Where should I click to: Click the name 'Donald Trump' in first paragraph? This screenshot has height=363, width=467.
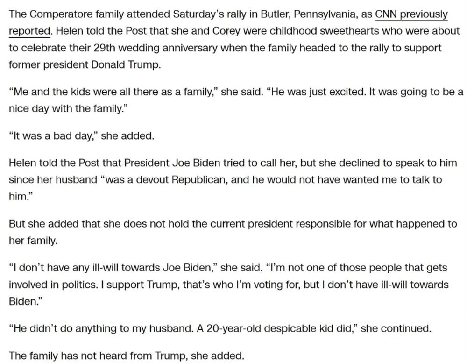(x=126, y=64)
